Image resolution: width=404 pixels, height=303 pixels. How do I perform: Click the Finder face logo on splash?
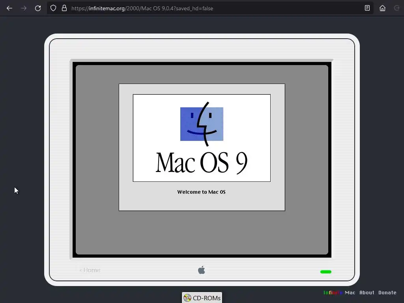click(202, 124)
